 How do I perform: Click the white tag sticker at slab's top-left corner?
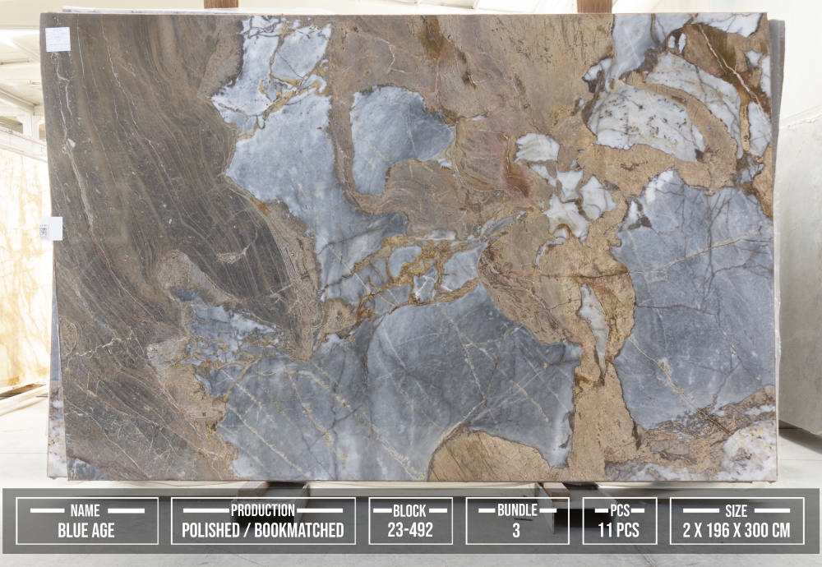point(58,39)
